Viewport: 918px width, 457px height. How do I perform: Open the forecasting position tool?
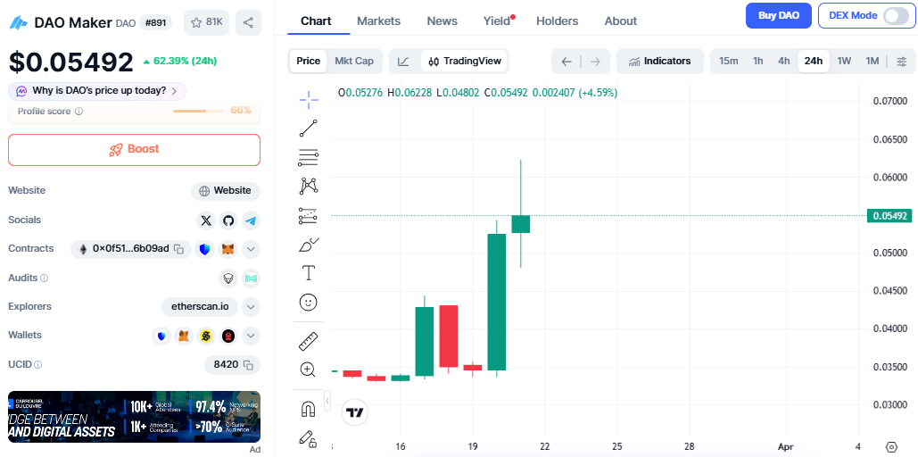point(309,216)
